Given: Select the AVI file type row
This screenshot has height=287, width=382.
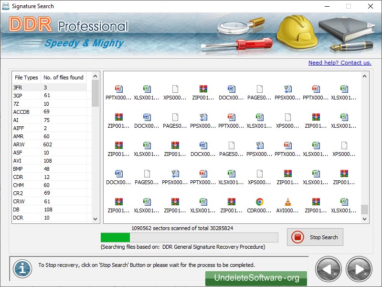Looking at the screenshot, I should tap(49, 161).
